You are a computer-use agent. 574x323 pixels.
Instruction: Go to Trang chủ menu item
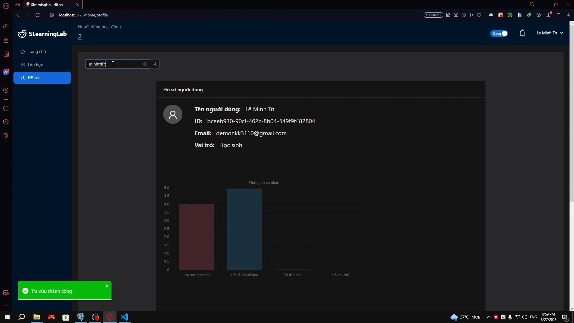(x=37, y=51)
